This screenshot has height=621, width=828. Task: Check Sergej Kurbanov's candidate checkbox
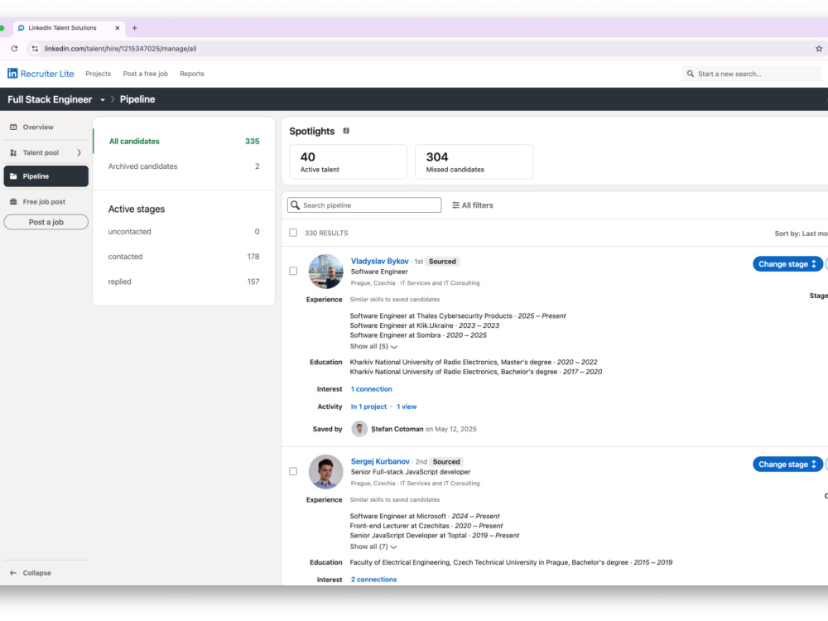click(293, 471)
